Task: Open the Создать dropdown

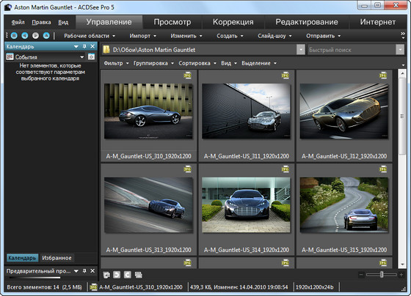Action: coord(230,36)
